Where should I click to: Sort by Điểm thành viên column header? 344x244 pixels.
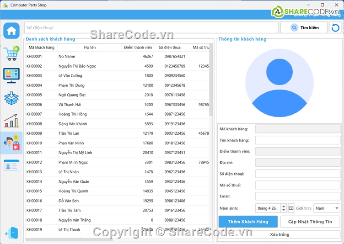pos(138,48)
